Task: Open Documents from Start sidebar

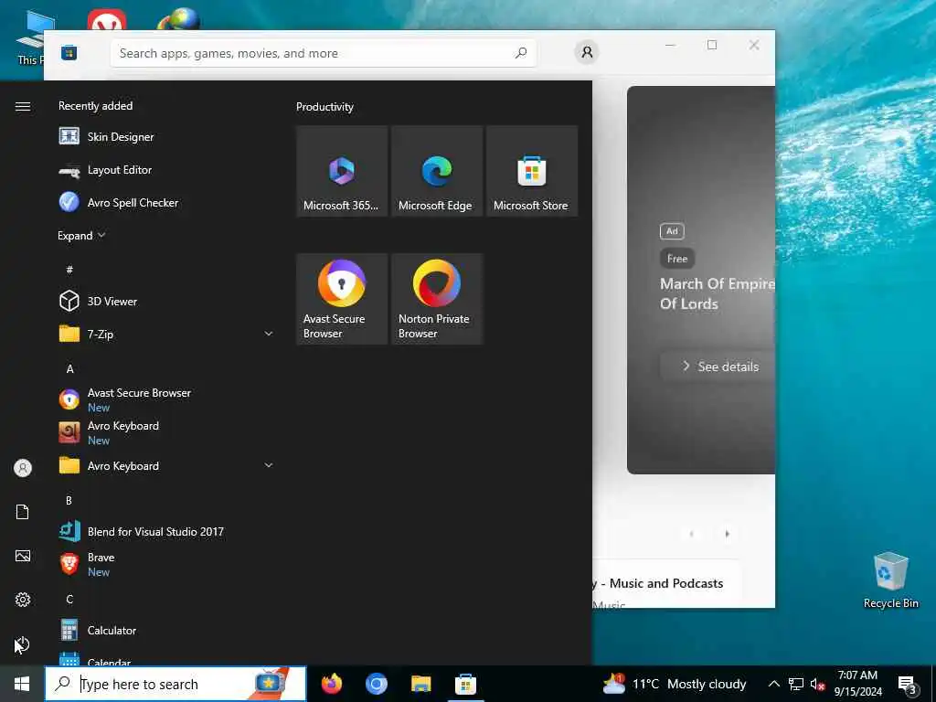Action: click(x=23, y=512)
